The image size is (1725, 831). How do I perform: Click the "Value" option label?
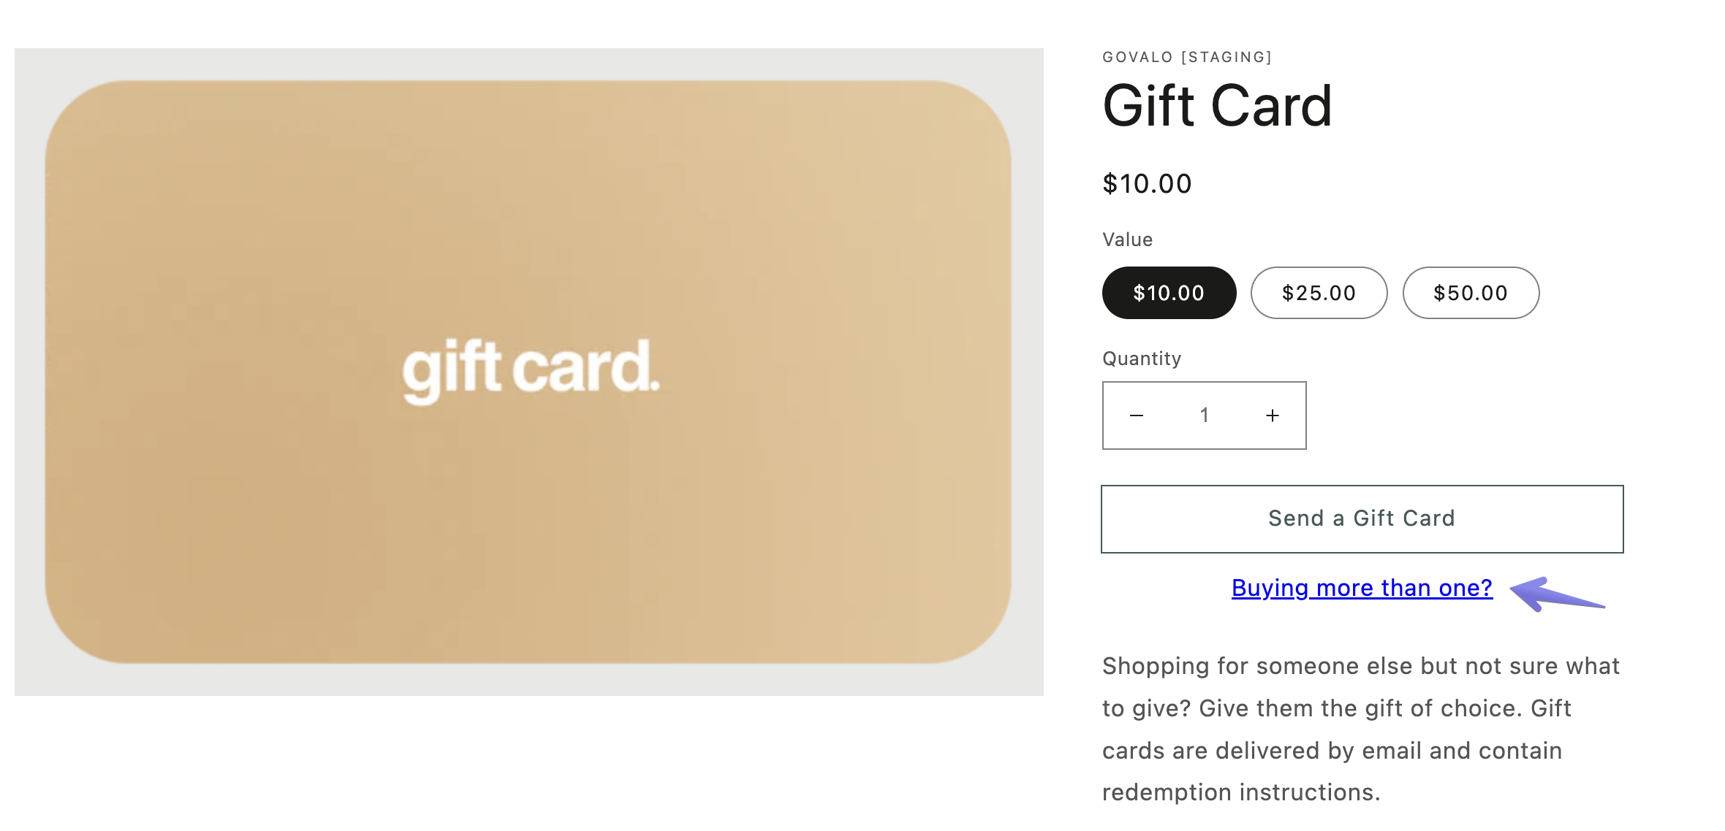pyautogui.click(x=1127, y=240)
